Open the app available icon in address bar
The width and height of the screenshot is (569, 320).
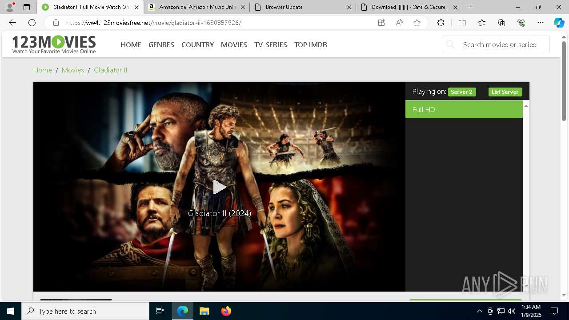tap(381, 23)
